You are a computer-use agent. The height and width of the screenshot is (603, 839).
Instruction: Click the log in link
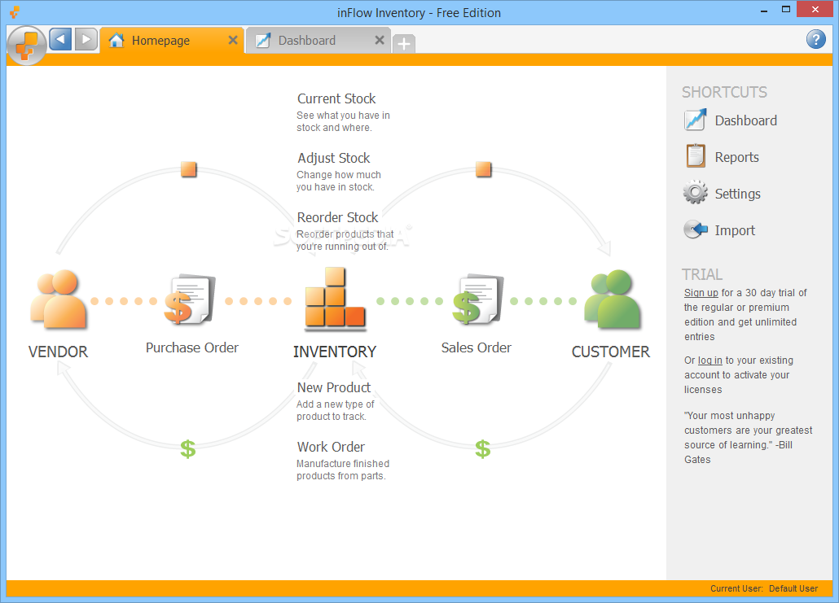coord(710,360)
